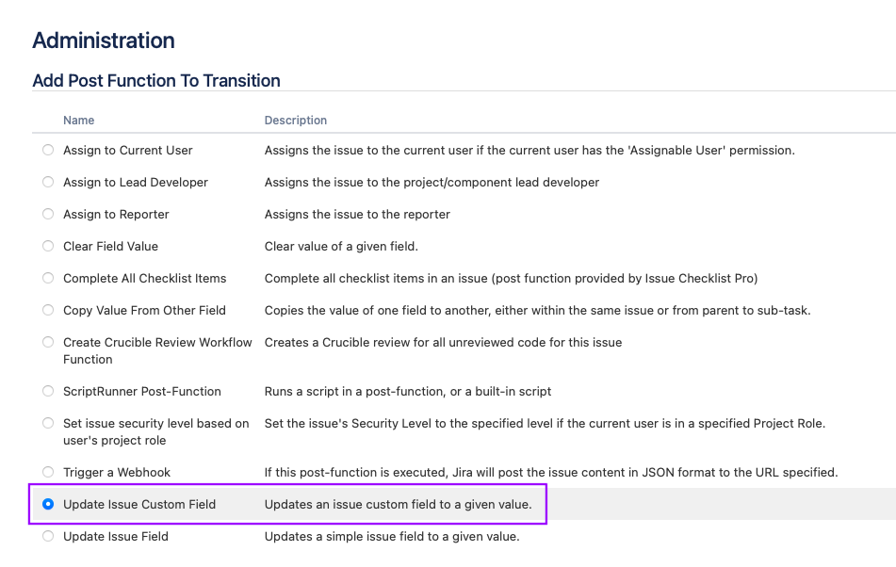Select the Update Issue Field radio button

pyautogui.click(x=48, y=536)
